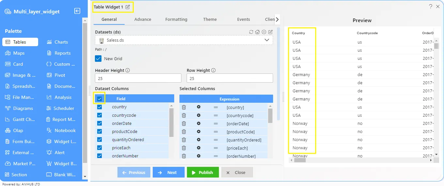Open Spreadsheet in the palette
Image resolution: width=444 pixels, height=186 pixels.
tap(19, 86)
